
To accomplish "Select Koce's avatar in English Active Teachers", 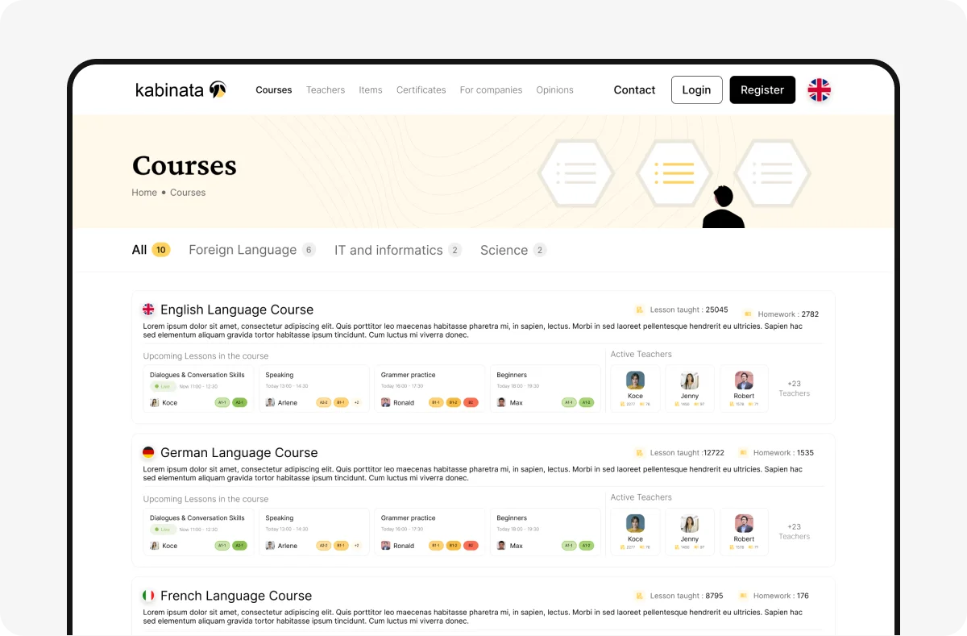I will point(635,380).
